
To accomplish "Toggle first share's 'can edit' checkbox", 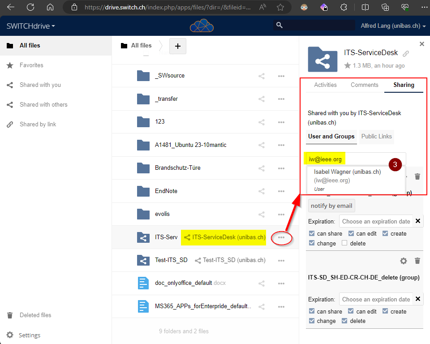I will (351, 233).
